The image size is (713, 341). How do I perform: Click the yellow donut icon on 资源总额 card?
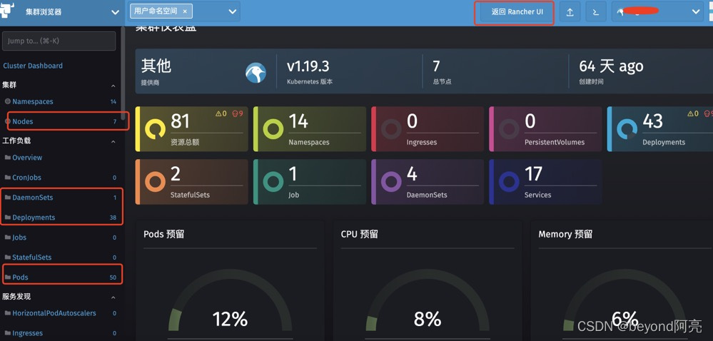[x=155, y=129]
